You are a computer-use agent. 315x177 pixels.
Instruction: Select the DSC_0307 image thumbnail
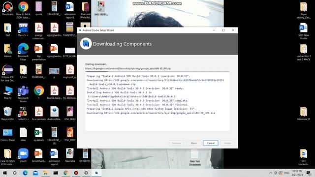(70, 134)
